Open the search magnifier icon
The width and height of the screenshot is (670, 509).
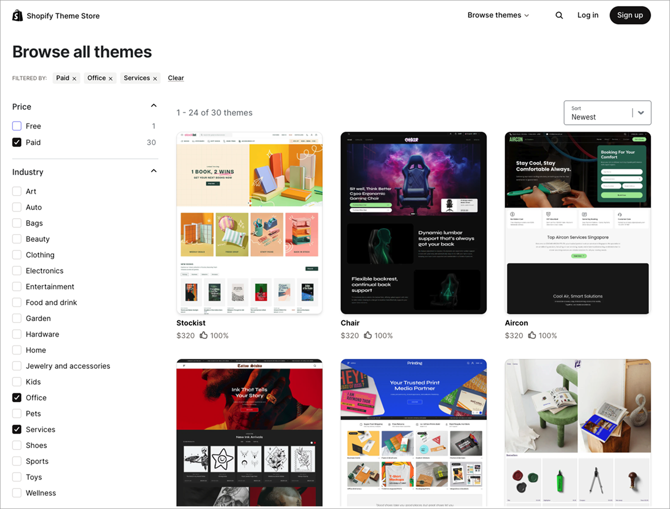pos(559,15)
